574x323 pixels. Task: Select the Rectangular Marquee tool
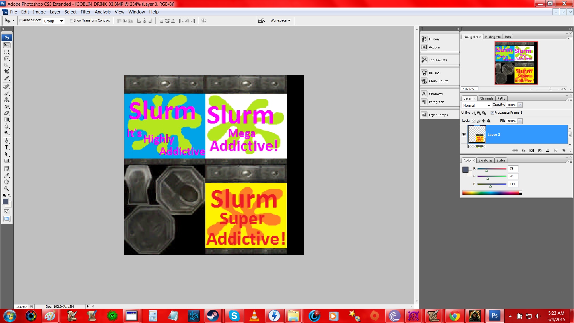pos(7,52)
